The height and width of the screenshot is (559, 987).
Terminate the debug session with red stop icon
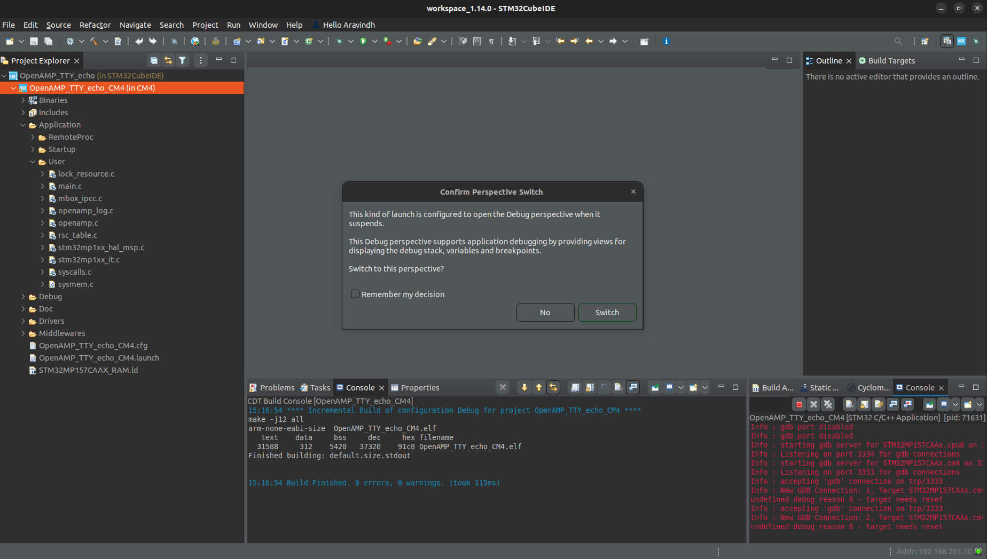[799, 404]
